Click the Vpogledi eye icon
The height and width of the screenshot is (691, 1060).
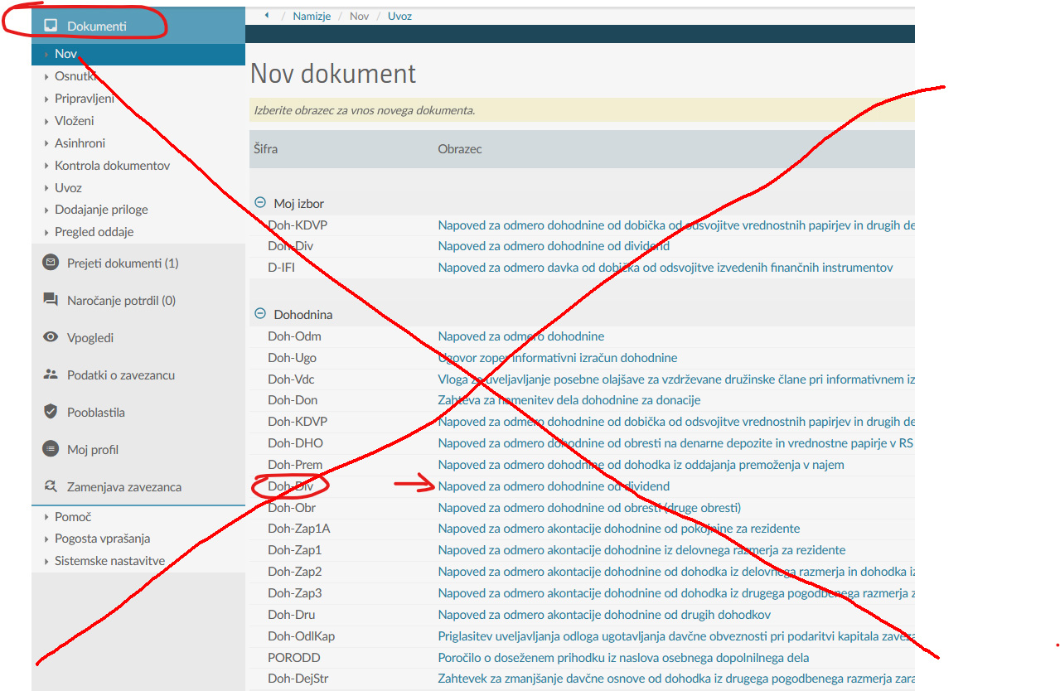pyautogui.click(x=51, y=337)
